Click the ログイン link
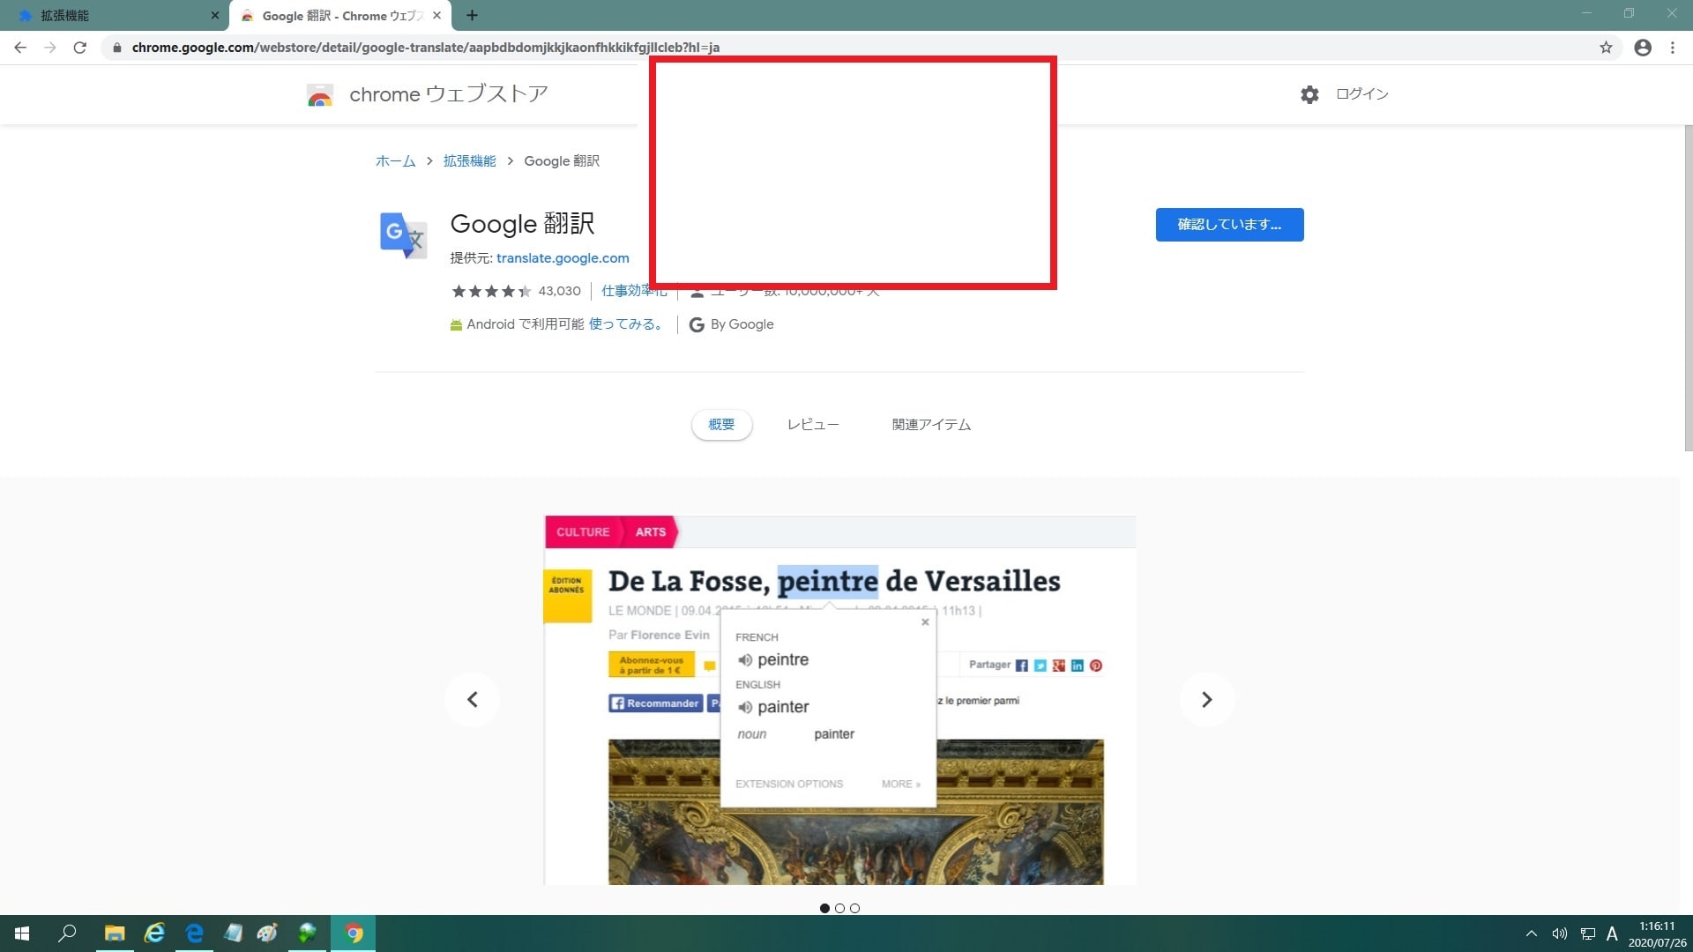 tap(1361, 94)
